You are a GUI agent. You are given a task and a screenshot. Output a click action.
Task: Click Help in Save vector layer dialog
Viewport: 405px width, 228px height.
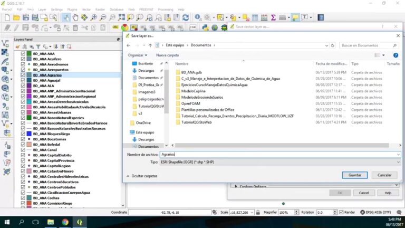click(388, 193)
